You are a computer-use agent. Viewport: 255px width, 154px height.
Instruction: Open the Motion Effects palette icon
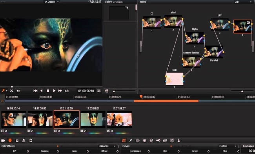[31, 140]
